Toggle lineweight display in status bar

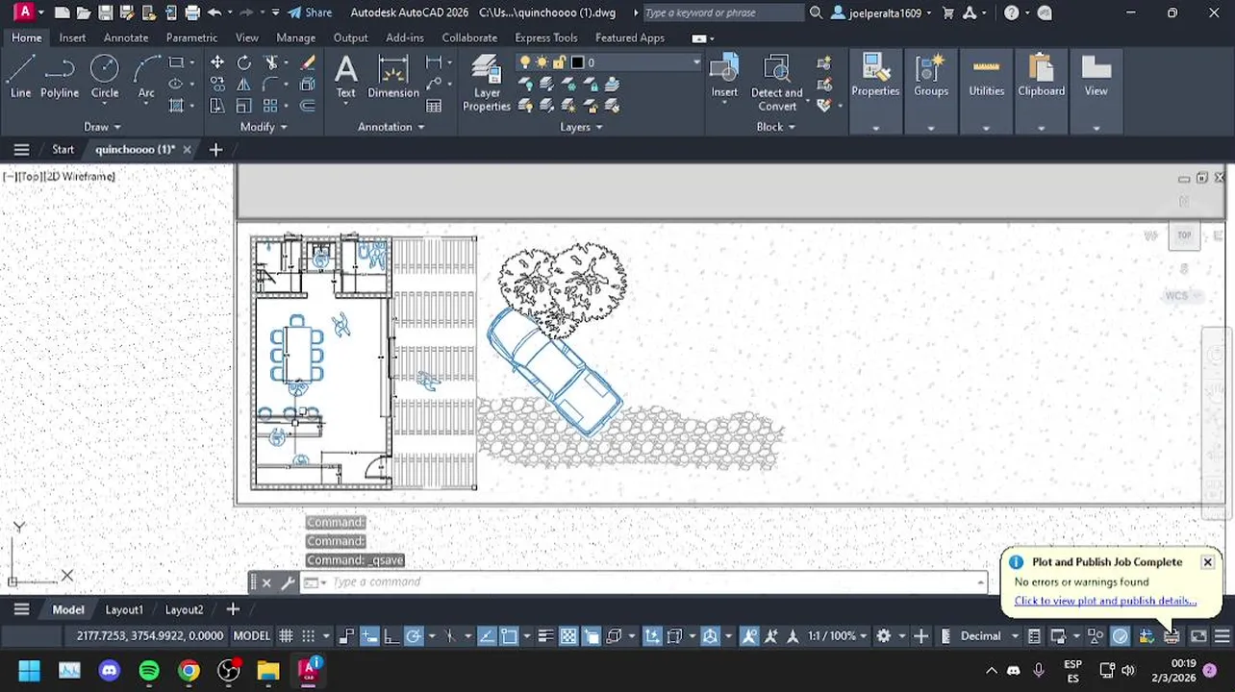(x=545, y=636)
